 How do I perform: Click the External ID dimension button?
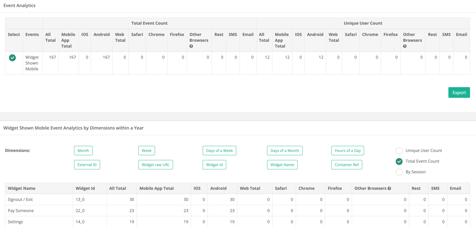point(87,165)
